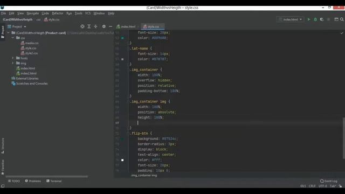Click editor vertical scrollbar thumb
This screenshot has height=194, width=345.
(x=344, y=138)
